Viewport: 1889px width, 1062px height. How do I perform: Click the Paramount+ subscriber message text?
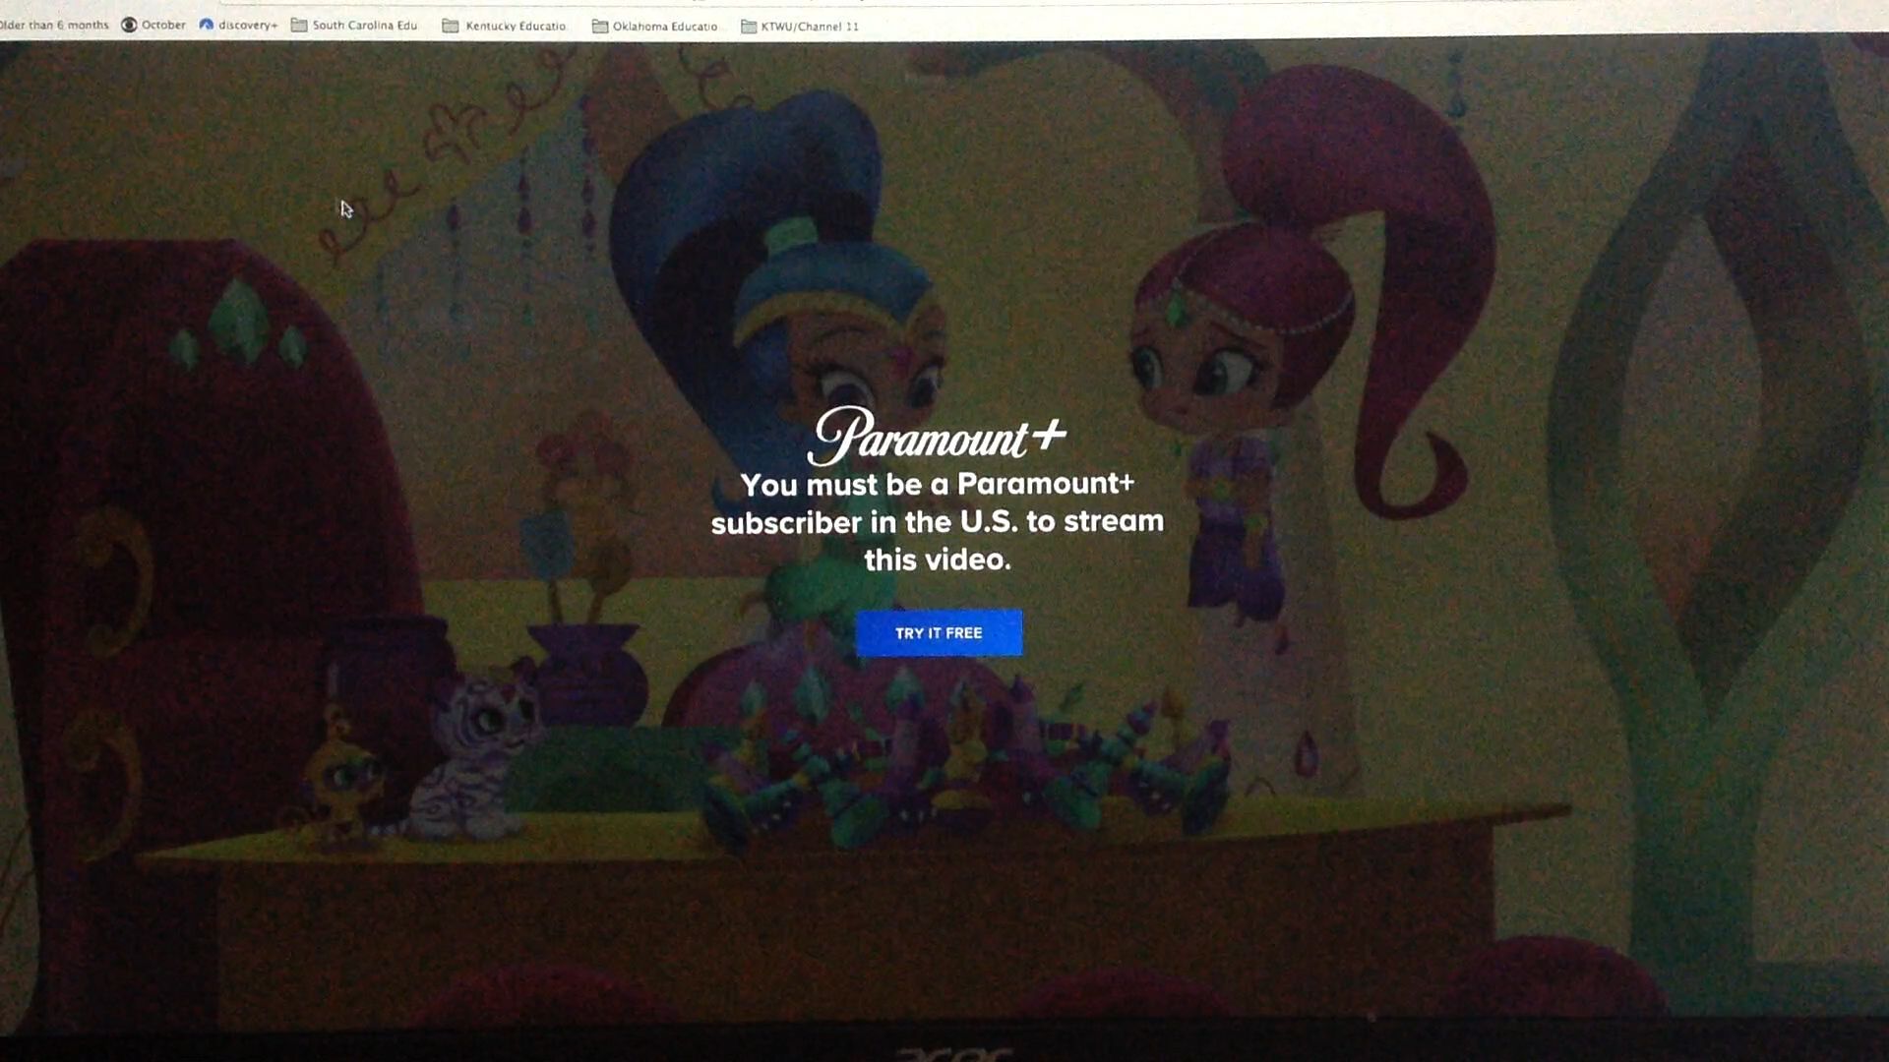pyautogui.click(x=937, y=521)
